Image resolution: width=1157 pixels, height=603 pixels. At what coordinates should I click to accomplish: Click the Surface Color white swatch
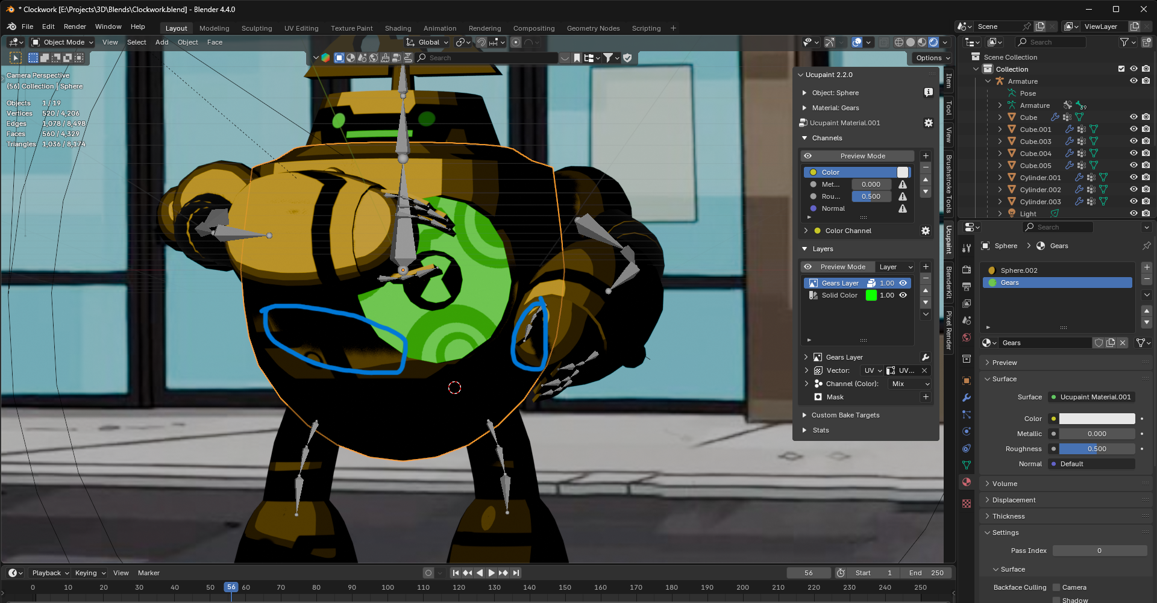tap(1097, 419)
